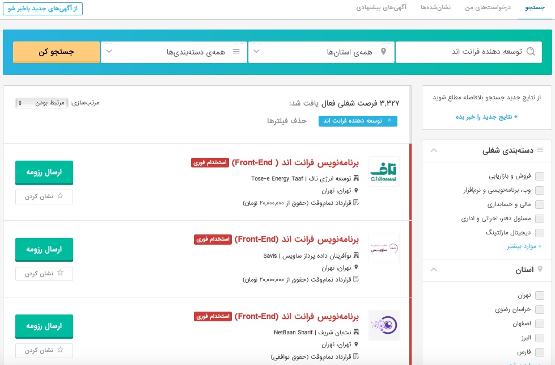Bookmark NetBaan Sharif job with نشان کردن
The height and width of the screenshot is (365, 555).
tap(44, 350)
